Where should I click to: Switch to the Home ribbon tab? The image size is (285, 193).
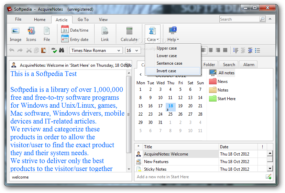tap(40, 20)
